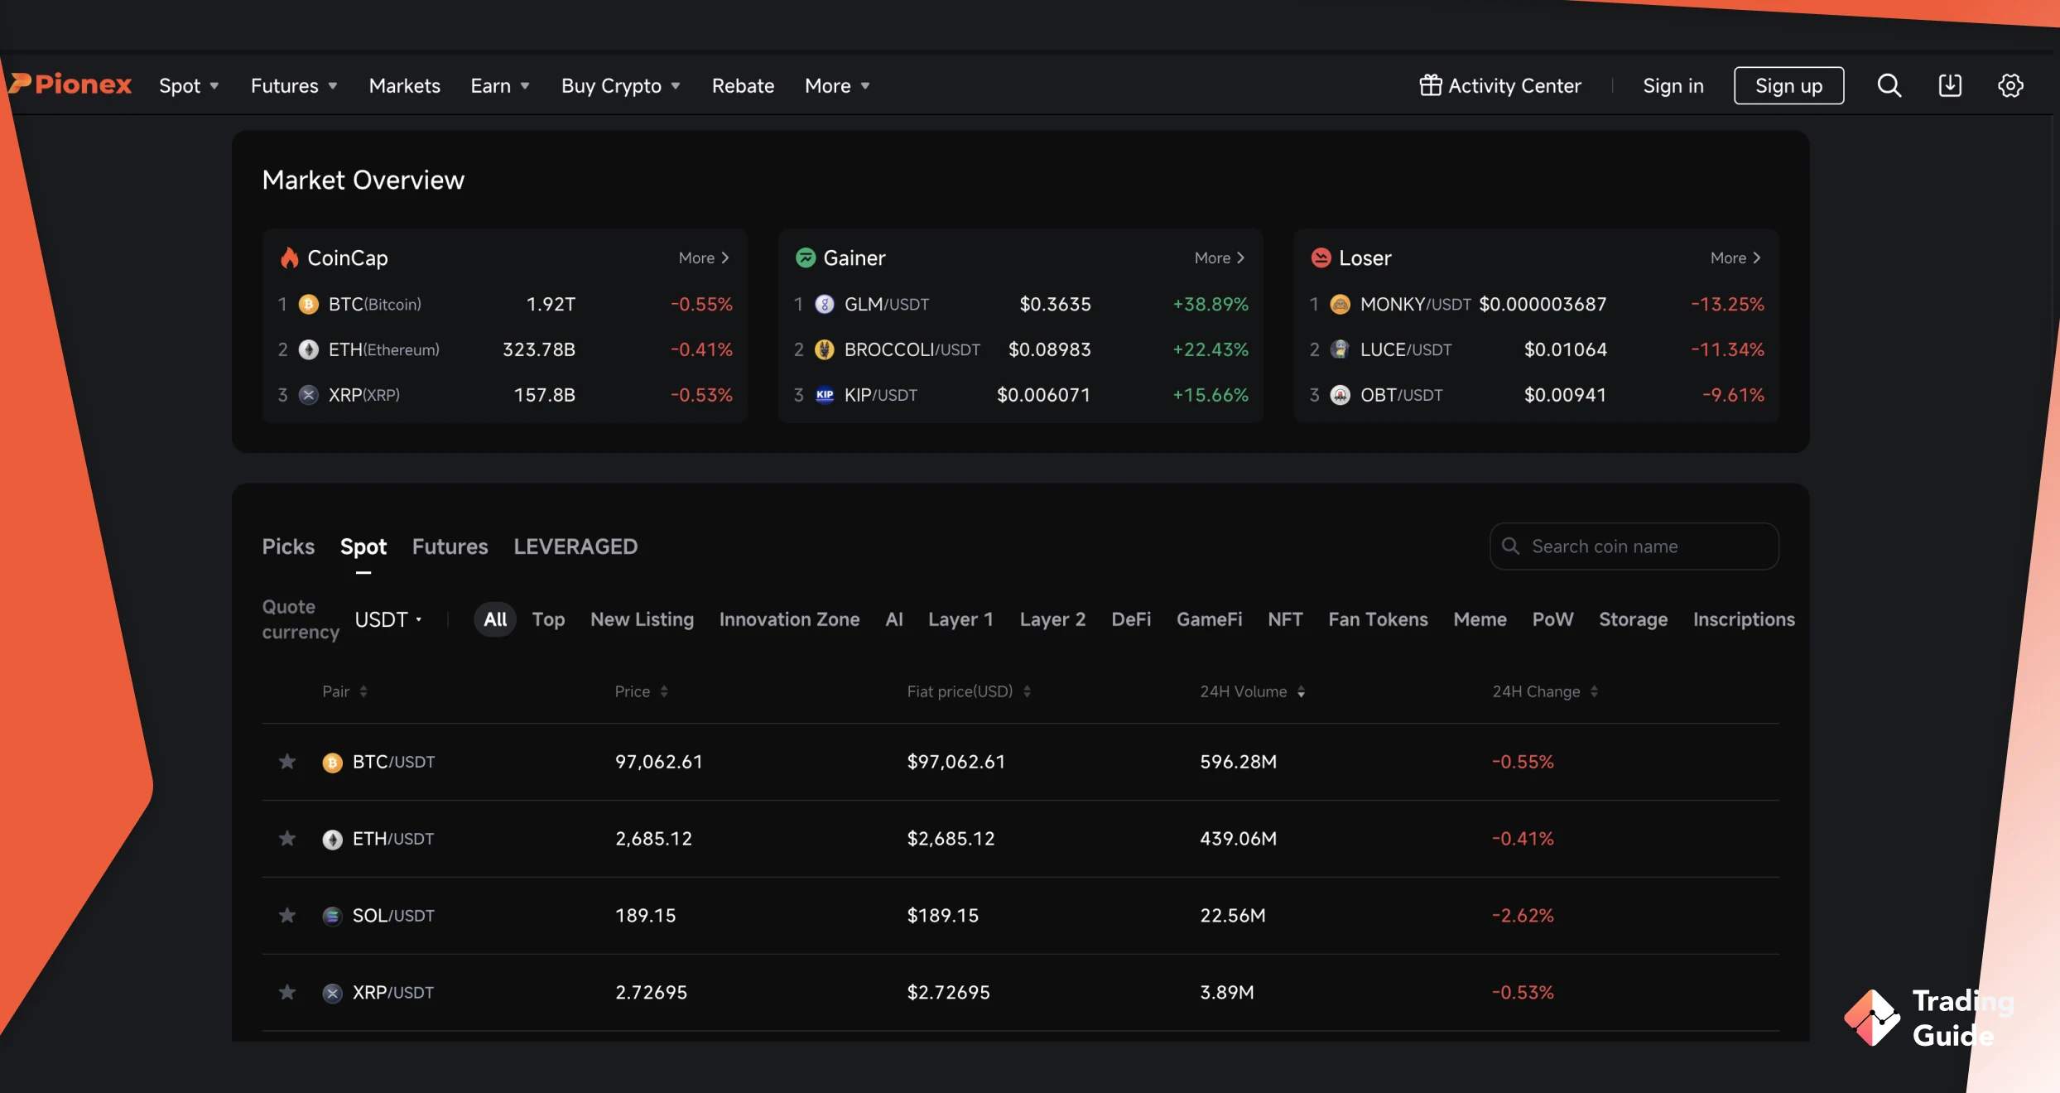The height and width of the screenshot is (1093, 2060).
Task: Select the Meme category filter
Action: click(1480, 619)
